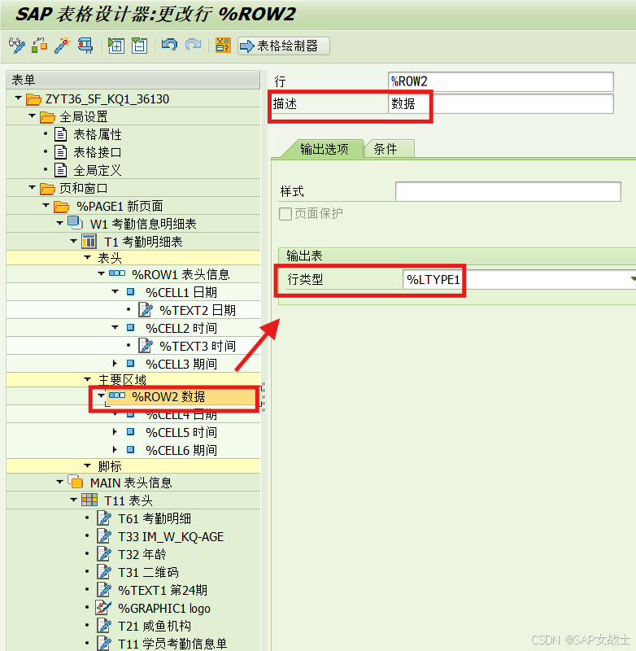Collapse the 脚标 section

coord(88,465)
